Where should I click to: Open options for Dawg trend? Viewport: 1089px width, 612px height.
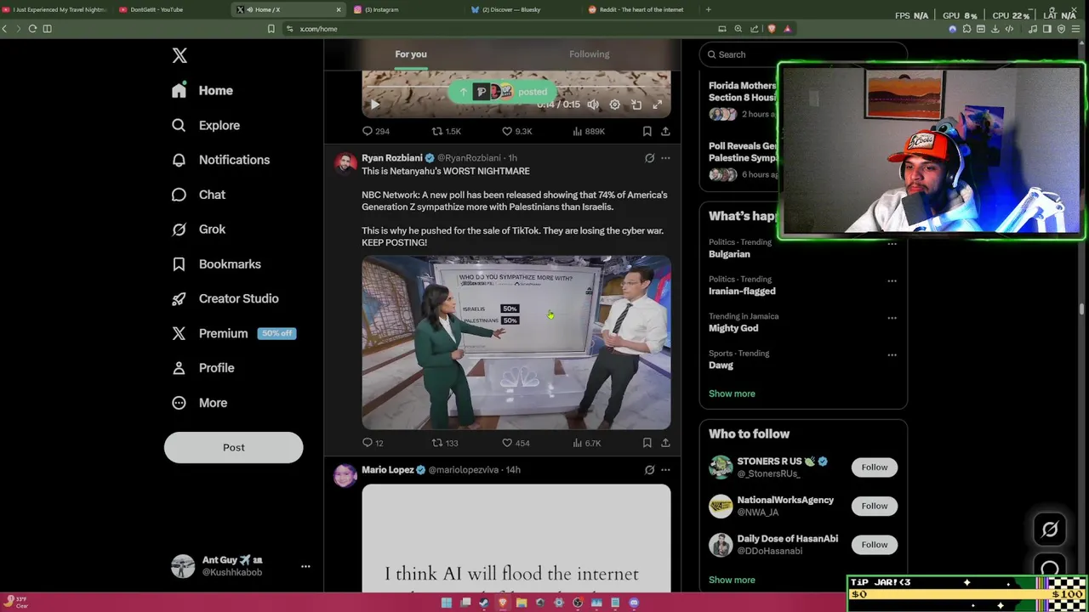coord(892,355)
